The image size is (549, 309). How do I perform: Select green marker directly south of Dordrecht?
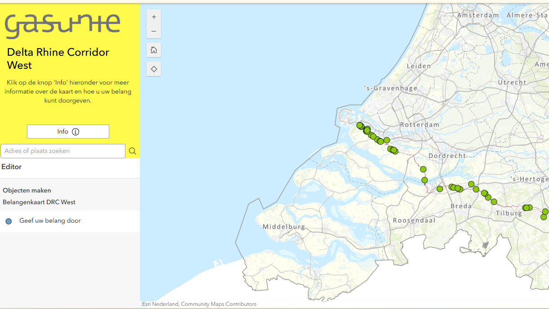pyautogui.click(x=423, y=169)
